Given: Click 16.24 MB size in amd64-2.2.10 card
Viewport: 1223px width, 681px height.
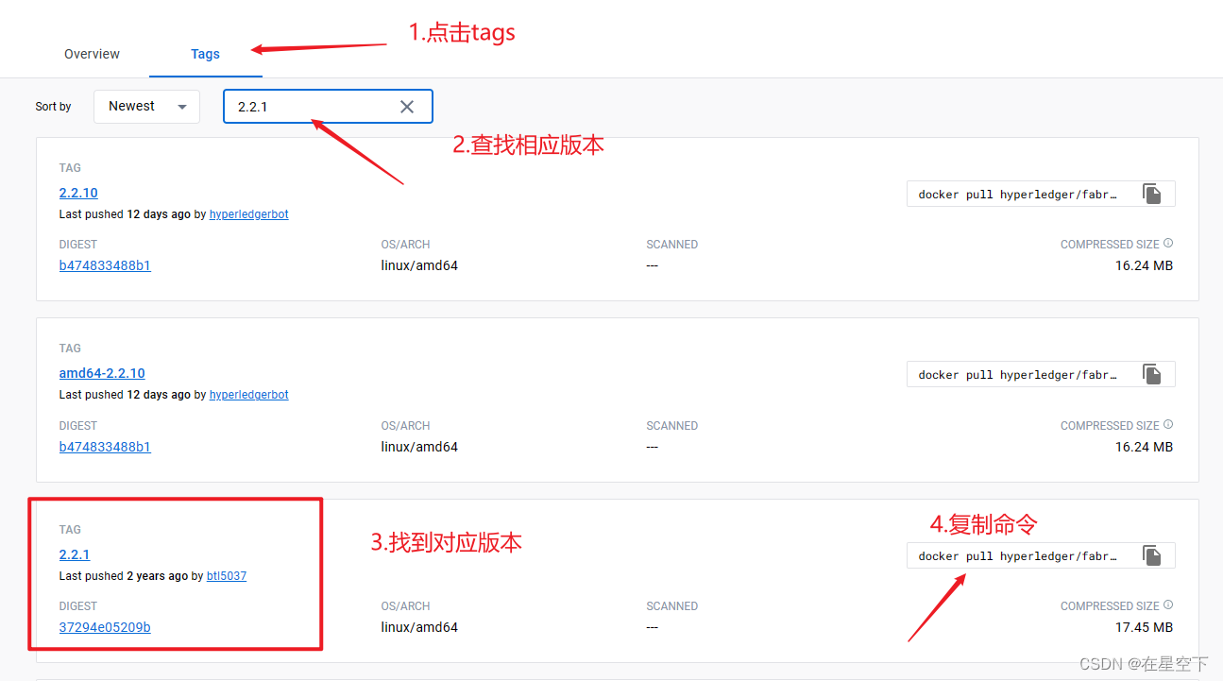Looking at the screenshot, I should (x=1144, y=447).
